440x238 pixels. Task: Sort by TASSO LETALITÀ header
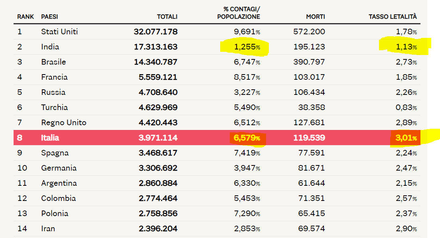393,17
